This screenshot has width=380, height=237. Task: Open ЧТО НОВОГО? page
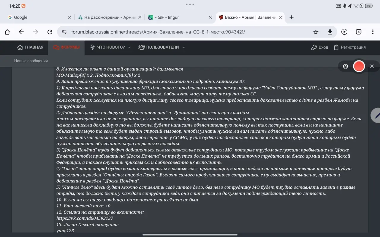pyautogui.click(x=107, y=47)
